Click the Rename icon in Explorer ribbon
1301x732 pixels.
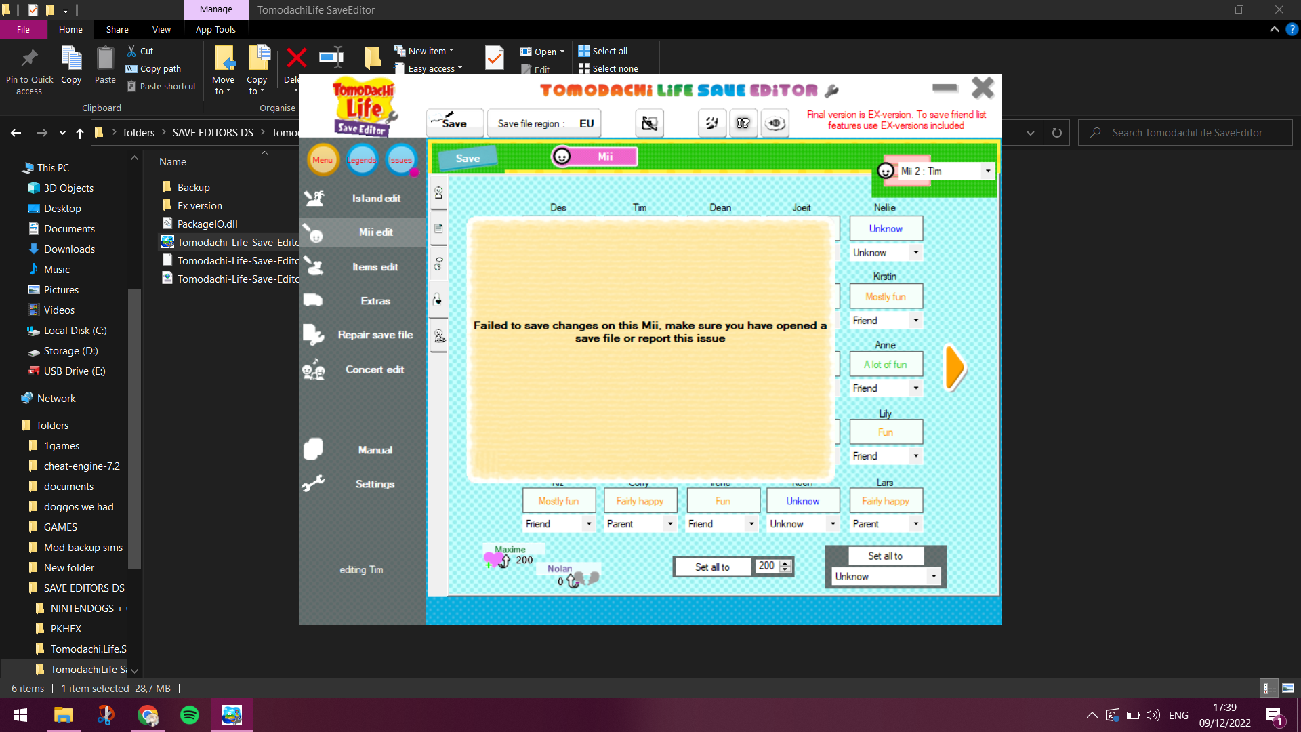click(331, 58)
